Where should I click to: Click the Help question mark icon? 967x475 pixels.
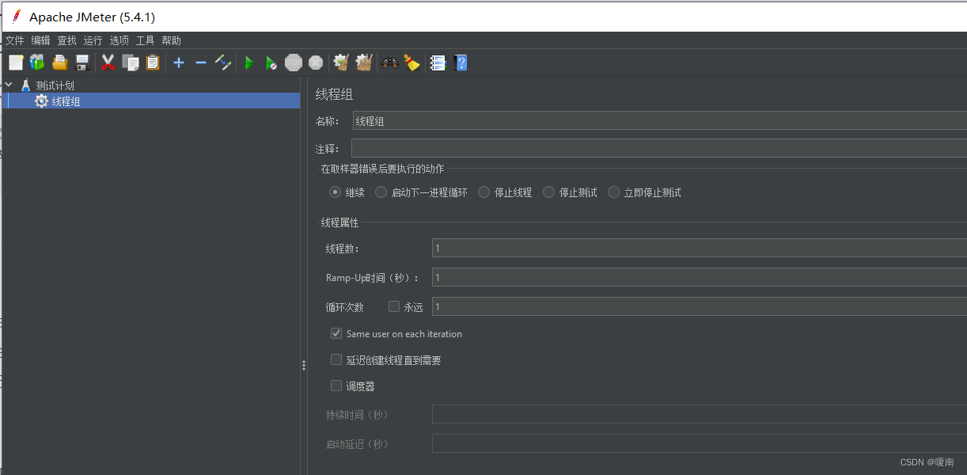coord(461,63)
